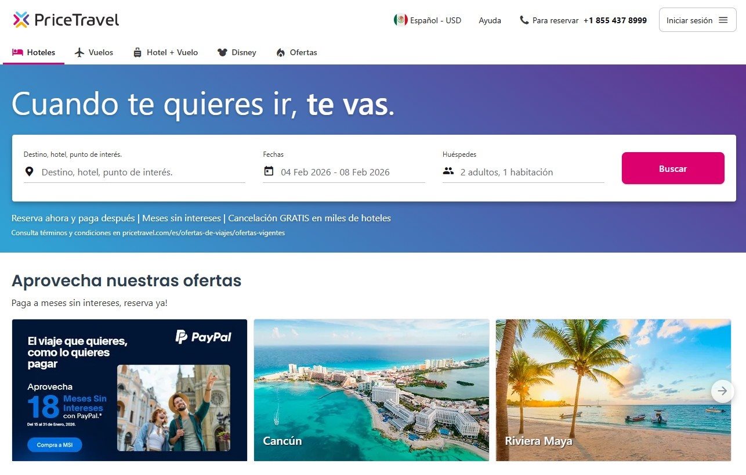Open the Español - USD language selector
Image resolution: width=746 pixels, height=475 pixels.
click(x=429, y=20)
